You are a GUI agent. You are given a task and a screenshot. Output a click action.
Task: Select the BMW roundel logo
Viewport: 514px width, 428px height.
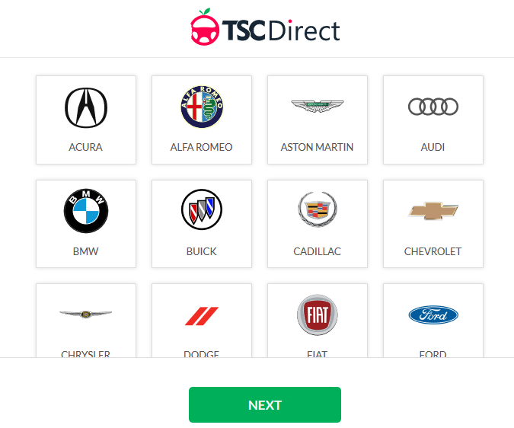(86, 211)
